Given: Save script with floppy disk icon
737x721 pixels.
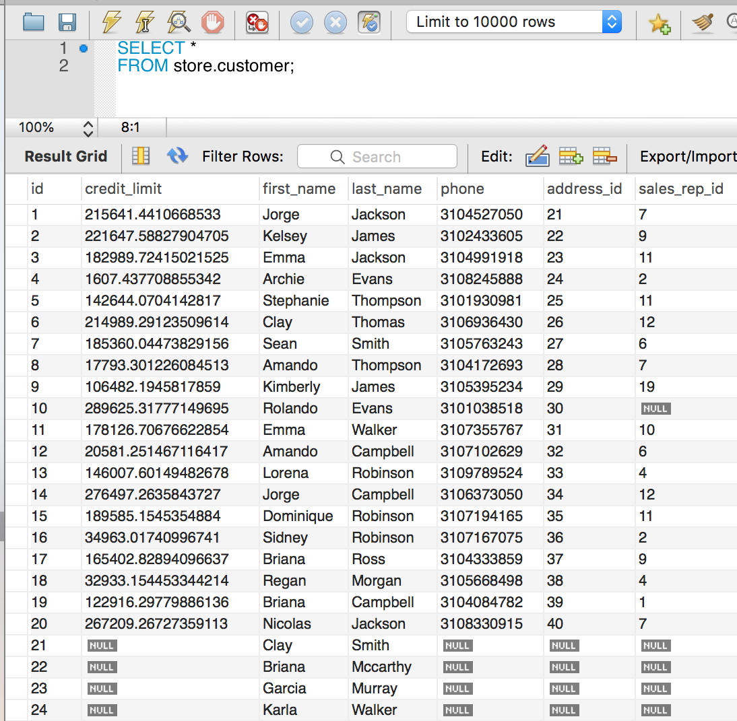Looking at the screenshot, I should (67, 22).
